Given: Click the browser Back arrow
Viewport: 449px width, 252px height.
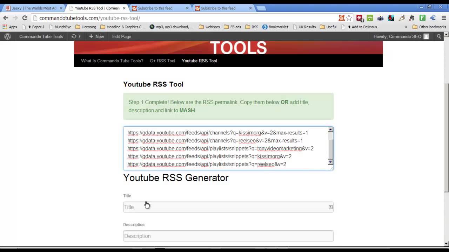Looking at the screenshot, I should tap(6, 18).
